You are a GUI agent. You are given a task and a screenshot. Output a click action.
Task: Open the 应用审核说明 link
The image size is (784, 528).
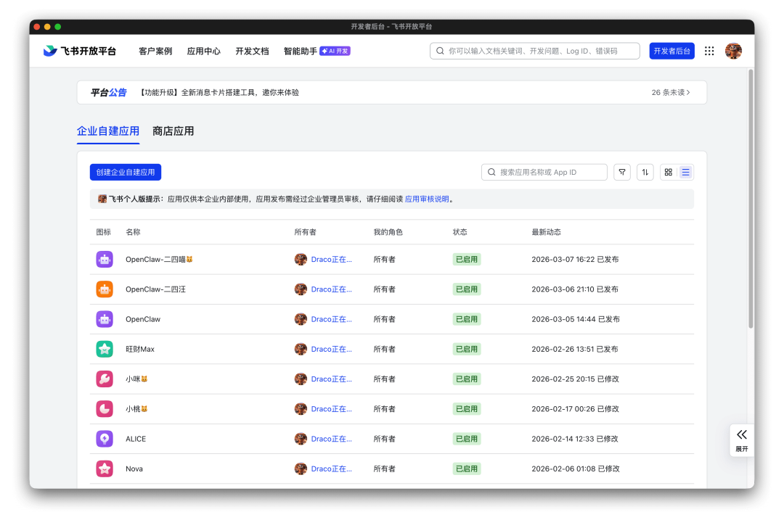coord(427,199)
